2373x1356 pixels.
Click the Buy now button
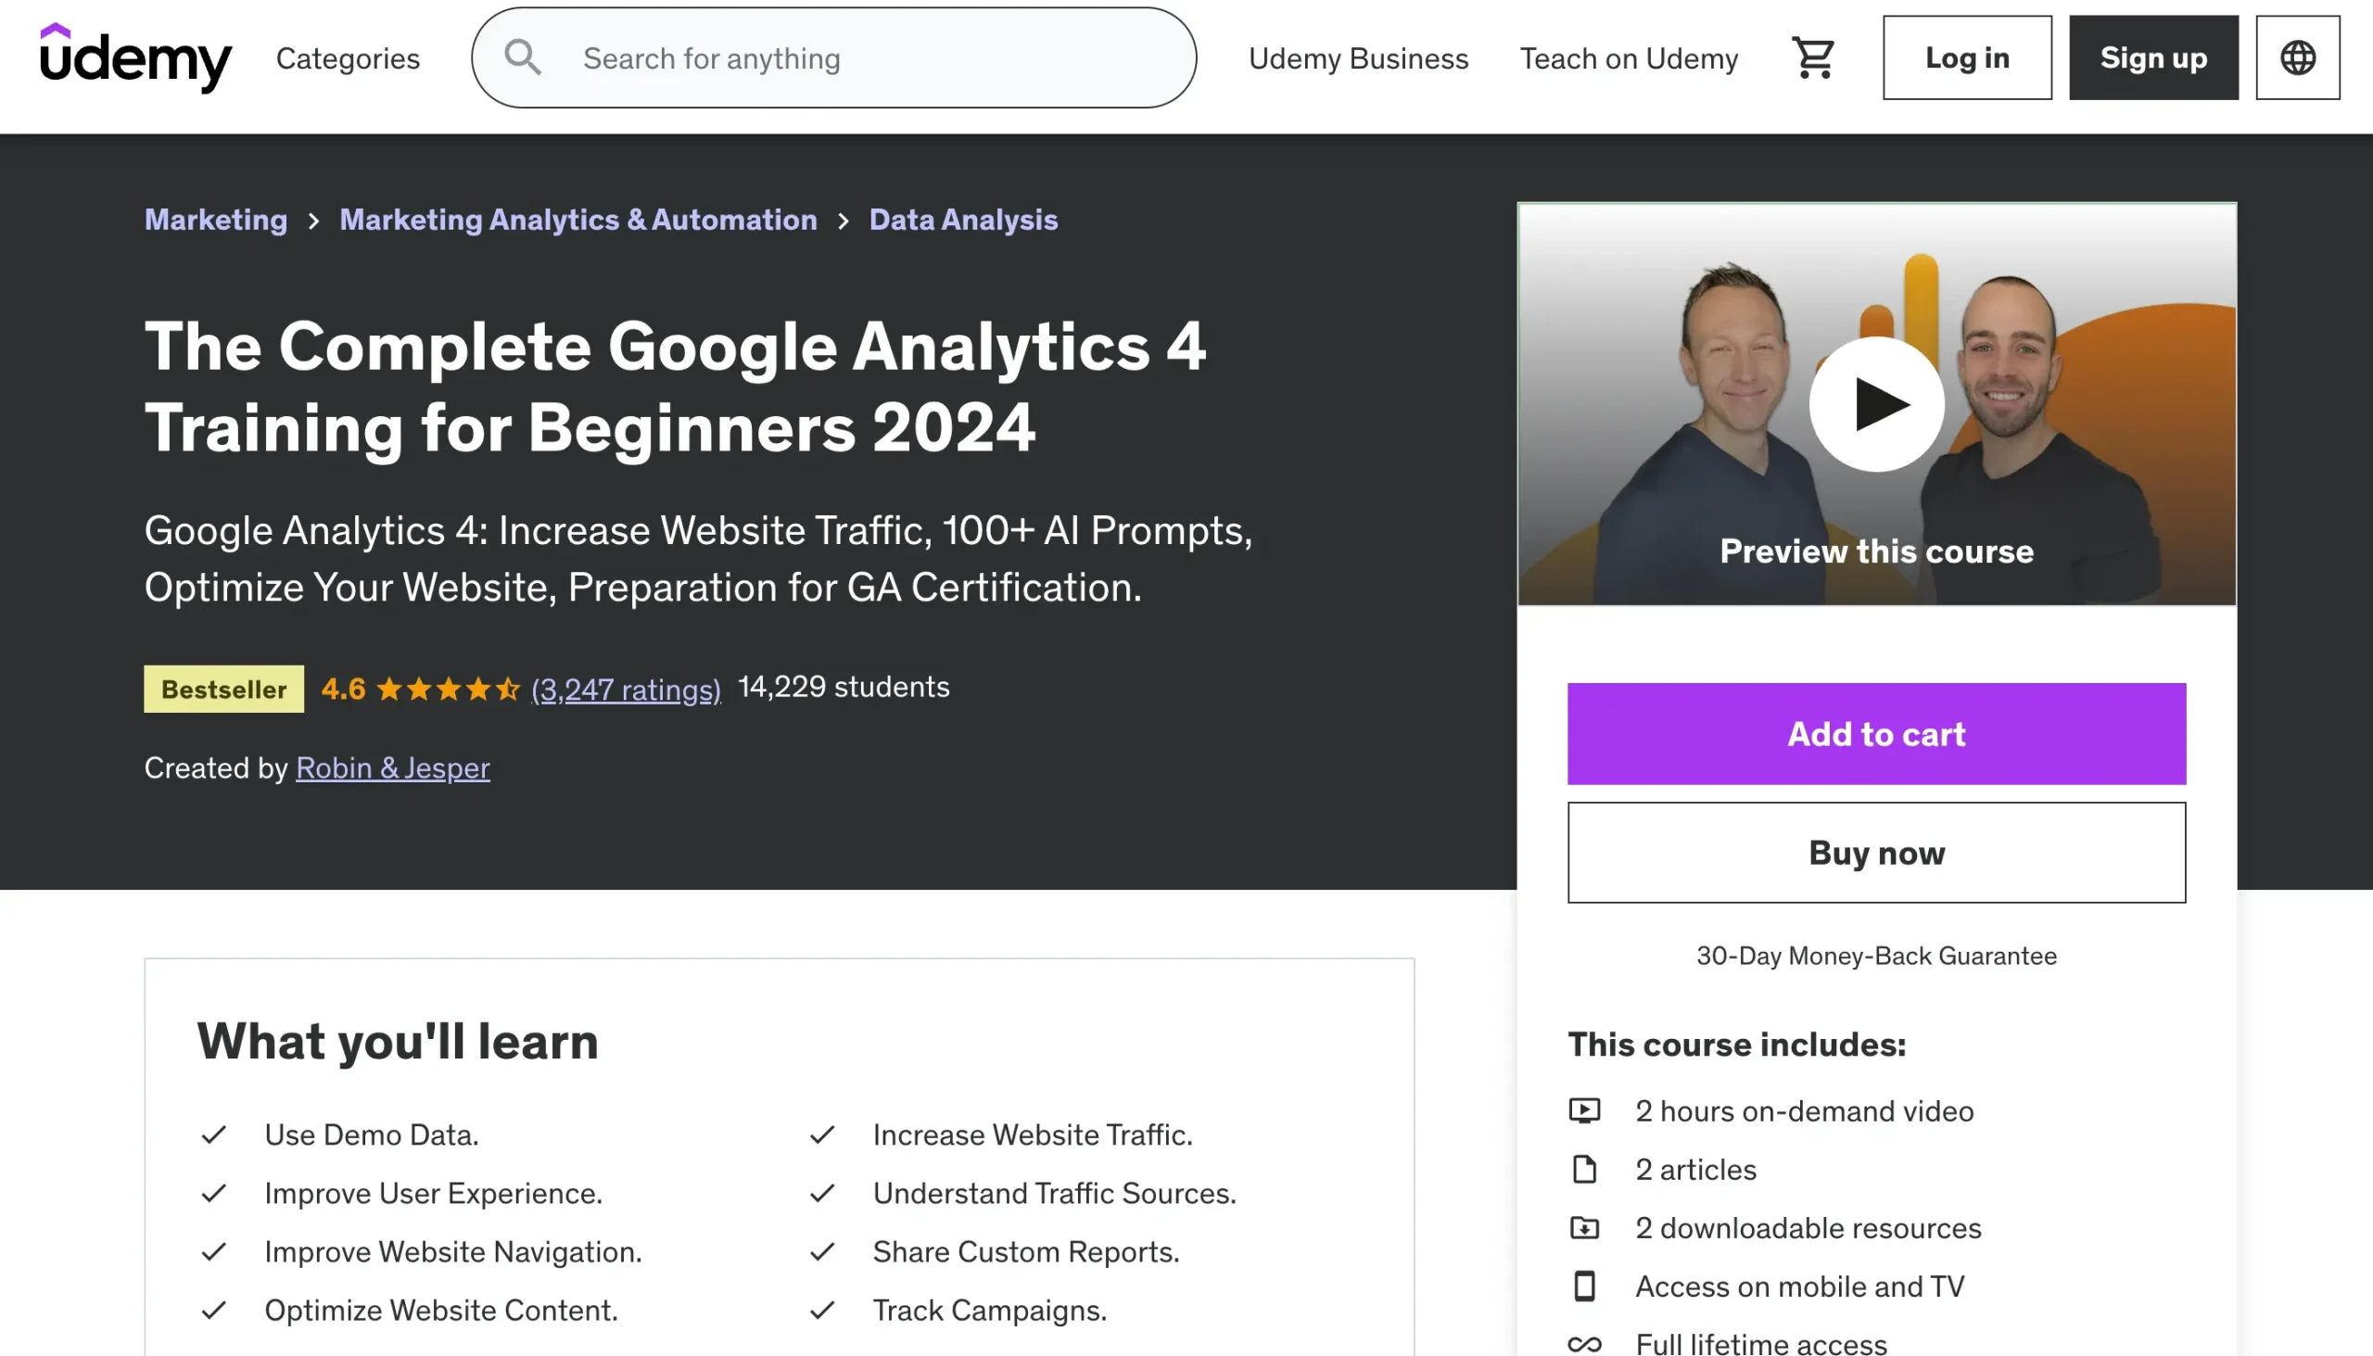[x=1875, y=853]
